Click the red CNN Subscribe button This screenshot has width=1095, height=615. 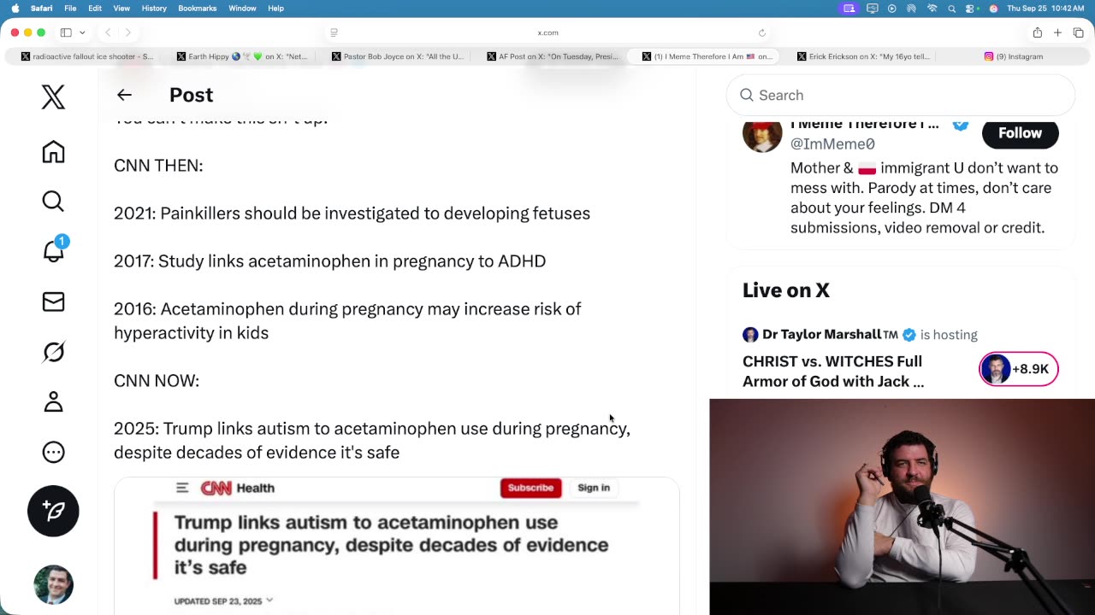[530, 488]
